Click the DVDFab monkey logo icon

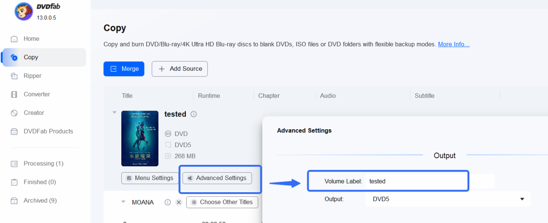pyautogui.click(x=23, y=11)
